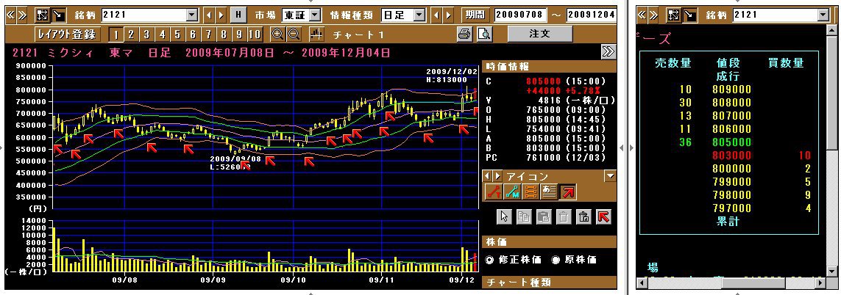Click the delete all trash icon
Screen dimensions: 841x295
point(583,216)
